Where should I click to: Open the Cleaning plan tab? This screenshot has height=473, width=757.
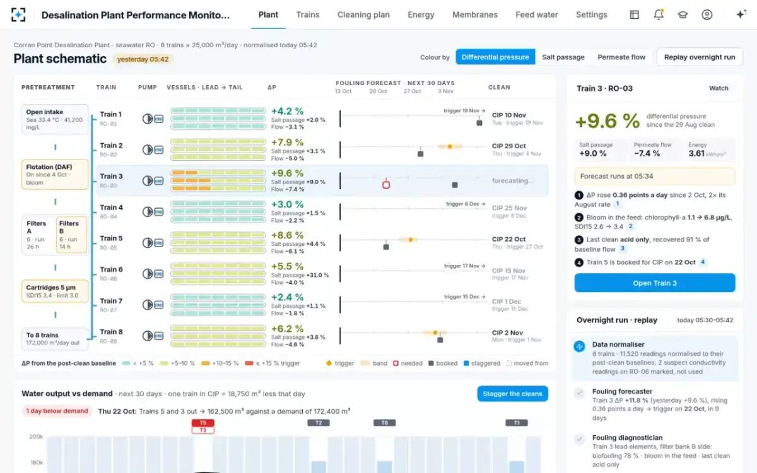point(363,15)
